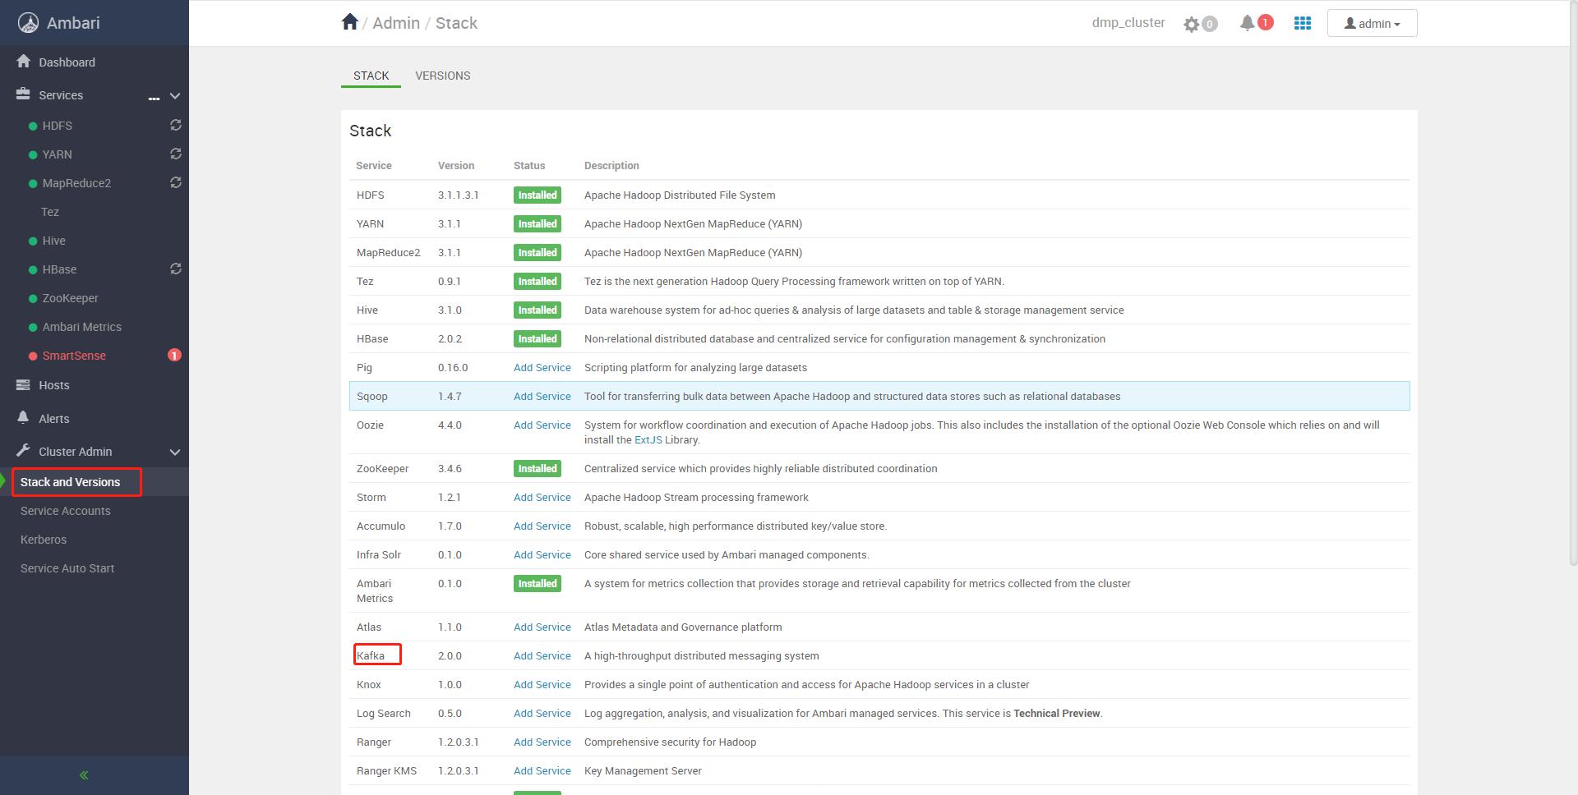
Task: Click Add Service for Ranger KMS
Action: pos(542,770)
